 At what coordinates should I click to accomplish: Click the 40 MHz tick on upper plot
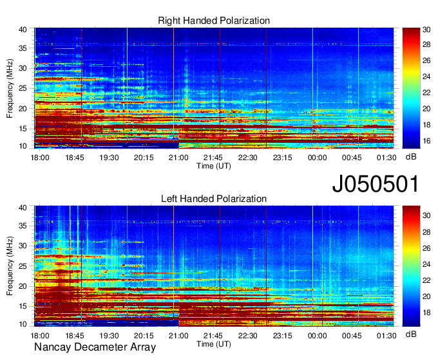tap(23, 30)
